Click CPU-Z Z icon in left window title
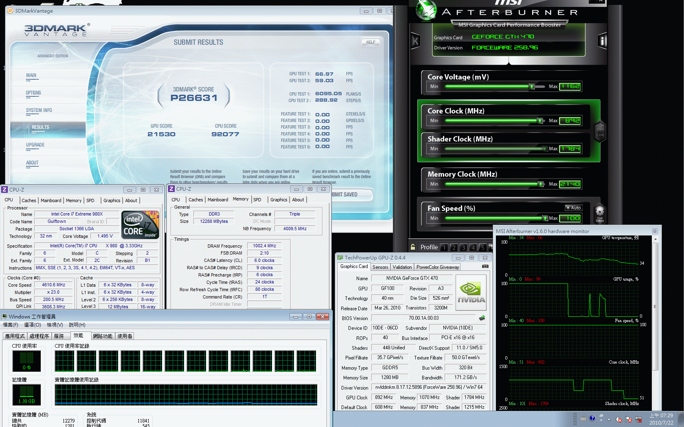Screen dimensions: 684x427 tap(4, 190)
